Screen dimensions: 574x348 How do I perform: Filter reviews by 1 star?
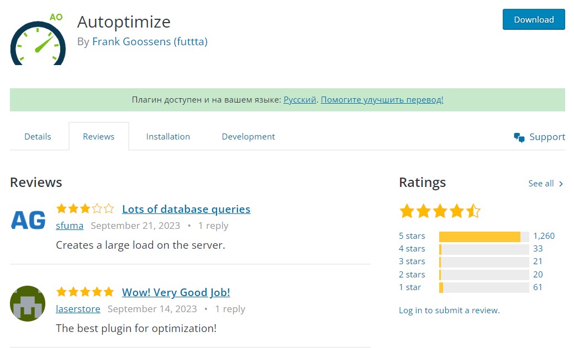[410, 287]
